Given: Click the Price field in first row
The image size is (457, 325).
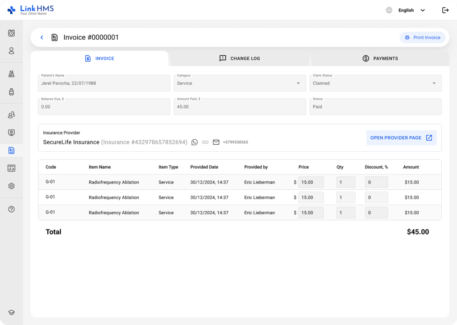Looking at the screenshot, I should [x=311, y=182].
